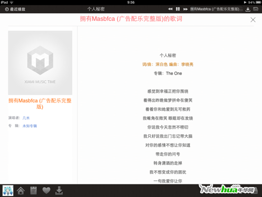Screen dimensions: 262x197
Task: Download the current song from top bar
Action: coord(248,9)
